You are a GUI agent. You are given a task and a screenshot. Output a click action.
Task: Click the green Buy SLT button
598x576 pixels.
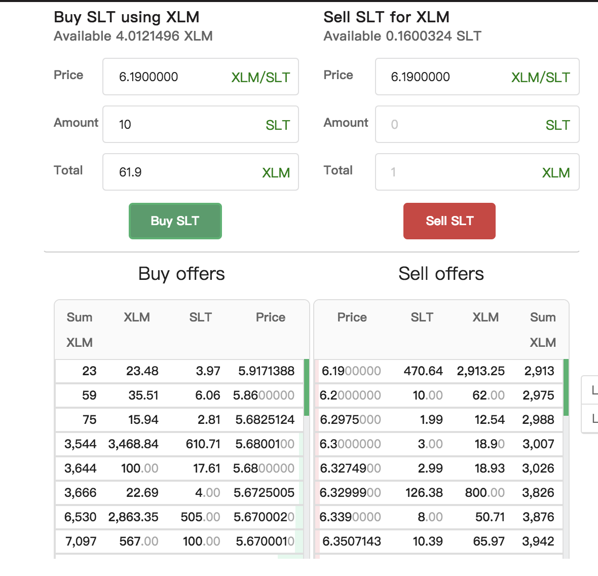pos(175,221)
